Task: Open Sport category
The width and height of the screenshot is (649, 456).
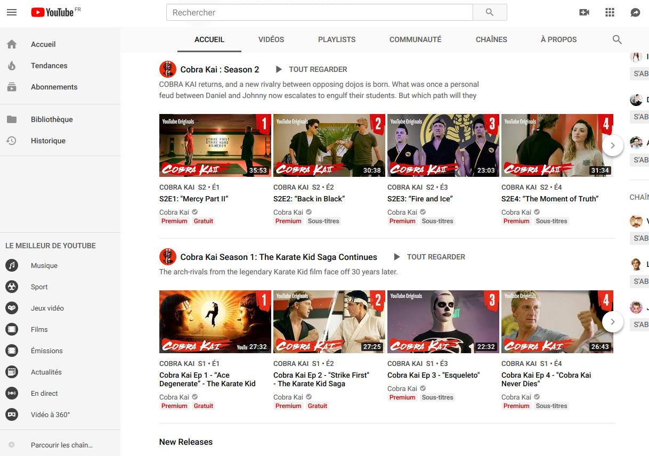Action: (60, 287)
